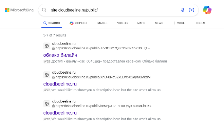Viewport: 224px width, 127px height.
Task: Click the '5-7 of 7 results' text
Action: 55,35
